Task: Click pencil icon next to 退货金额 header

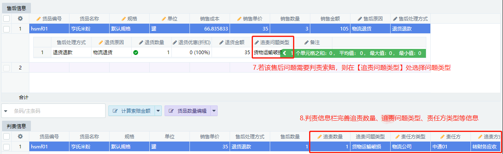Action: tap(221, 42)
